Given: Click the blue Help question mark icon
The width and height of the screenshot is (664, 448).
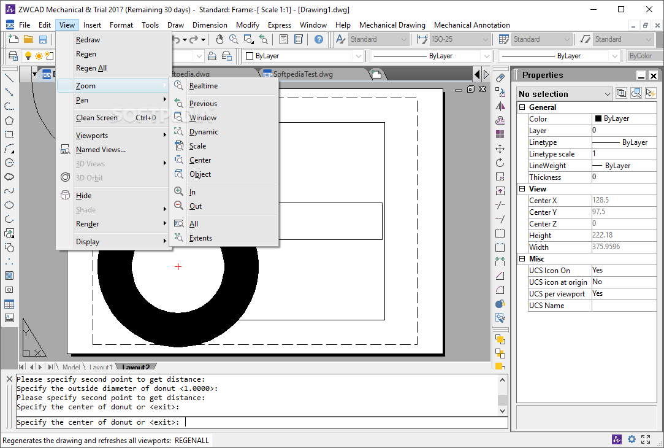Looking at the screenshot, I should (319, 39).
